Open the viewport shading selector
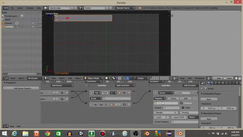Screen dimensions: 243x137 pos(107,78)
